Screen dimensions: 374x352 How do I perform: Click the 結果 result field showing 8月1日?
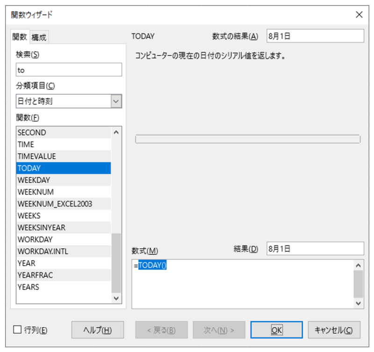(x=315, y=249)
